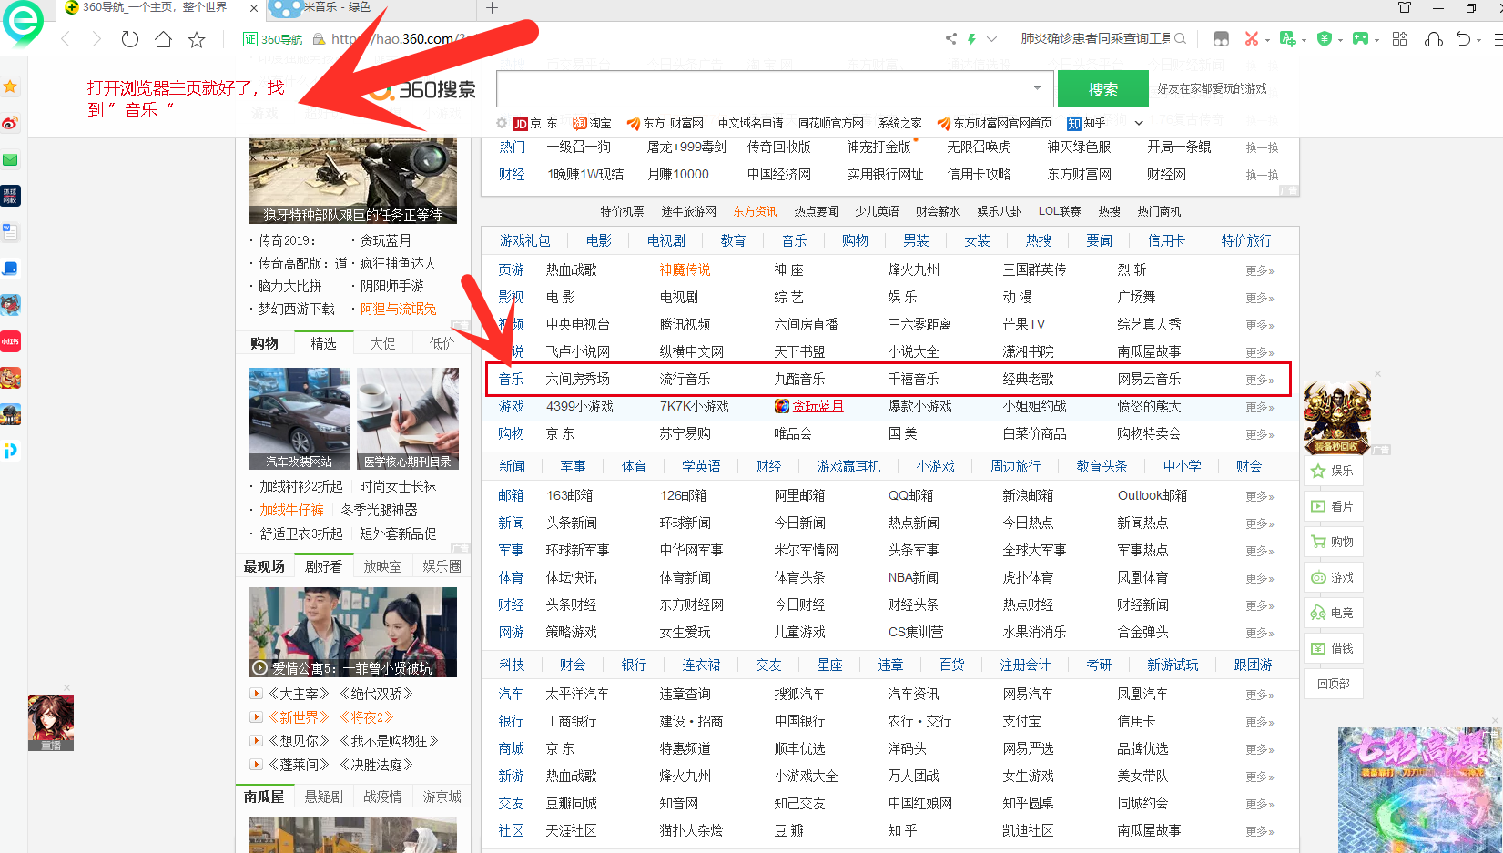The image size is (1503, 853).
Task: Open the 网易云音乐 link
Action: click(1149, 379)
